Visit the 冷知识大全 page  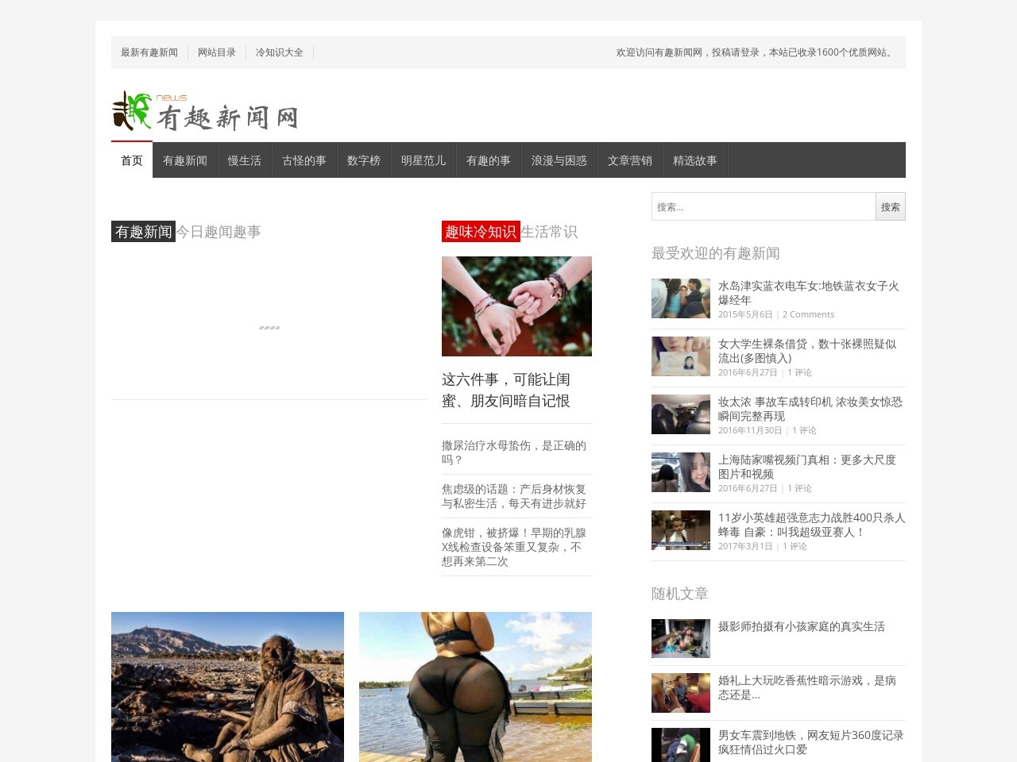pos(280,52)
